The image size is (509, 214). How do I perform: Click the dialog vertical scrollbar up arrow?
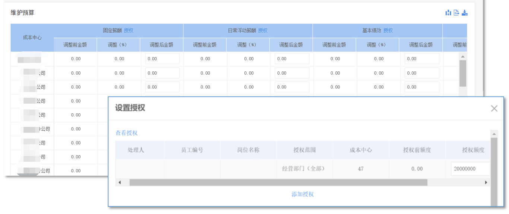(x=494, y=134)
